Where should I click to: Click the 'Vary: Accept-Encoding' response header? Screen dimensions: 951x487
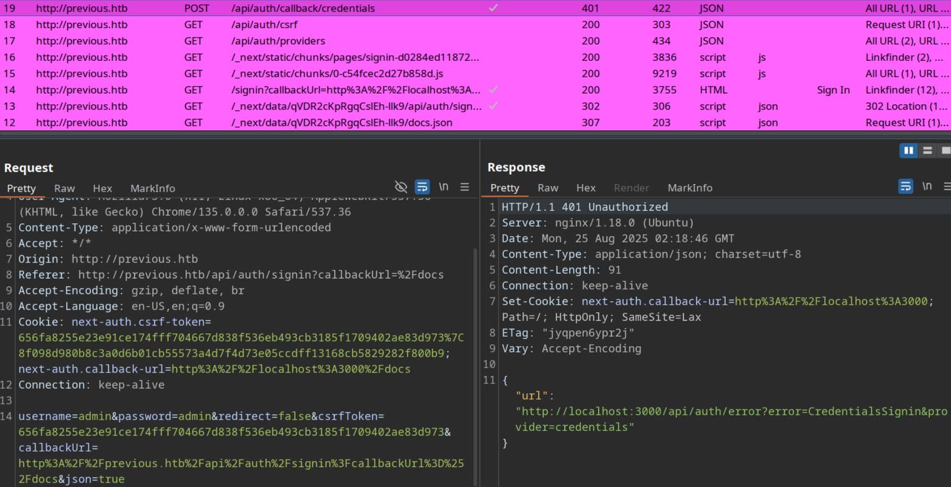571,349
